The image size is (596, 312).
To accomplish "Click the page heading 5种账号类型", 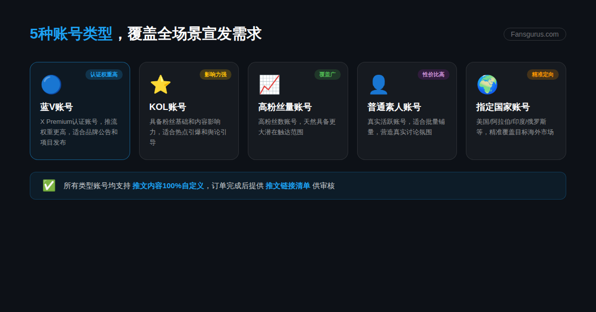I will [72, 34].
